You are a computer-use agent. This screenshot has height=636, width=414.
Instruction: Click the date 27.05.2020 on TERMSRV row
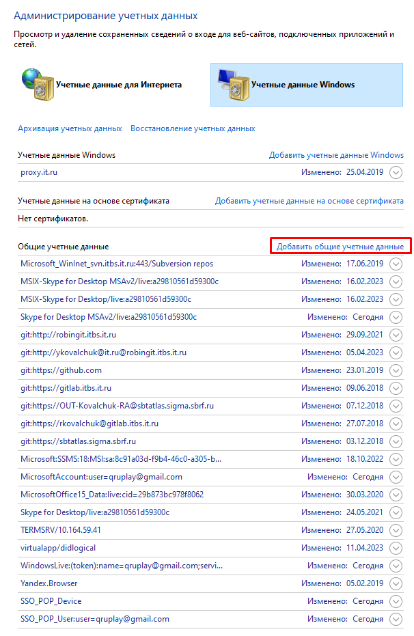pos(365,531)
